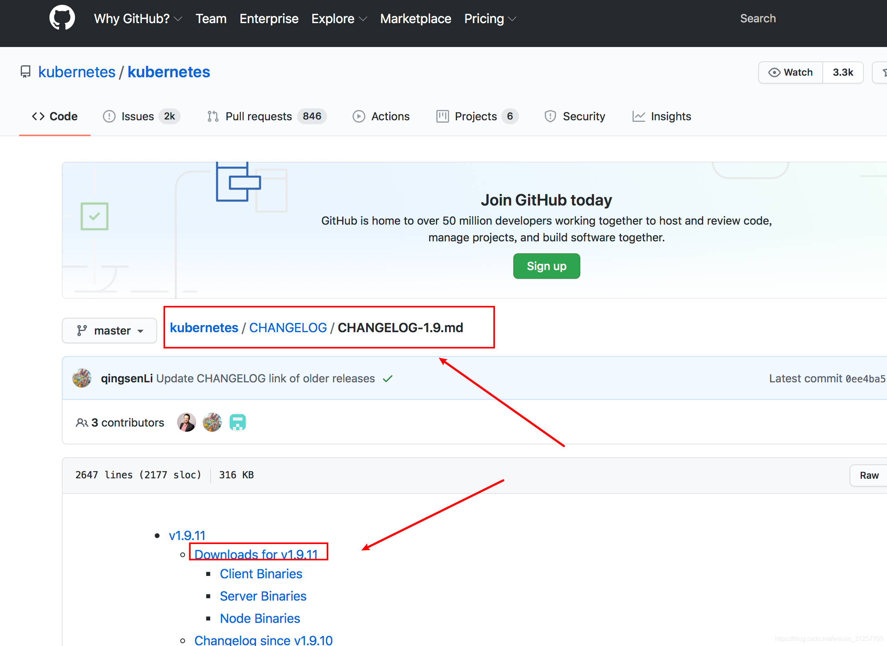Click the Actions tab play icon
887x646 pixels.
tap(359, 116)
